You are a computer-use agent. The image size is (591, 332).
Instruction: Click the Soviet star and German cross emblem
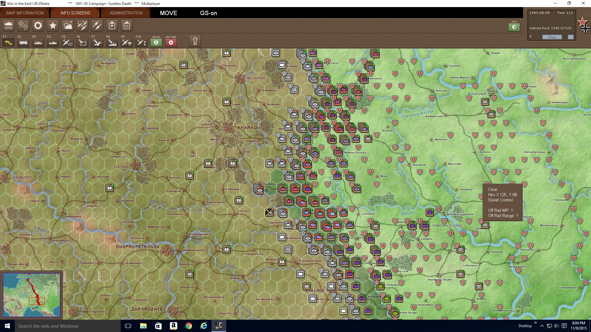tap(584, 25)
